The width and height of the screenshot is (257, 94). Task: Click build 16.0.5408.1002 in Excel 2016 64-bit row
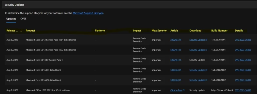pyautogui.click(x=219, y=70)
